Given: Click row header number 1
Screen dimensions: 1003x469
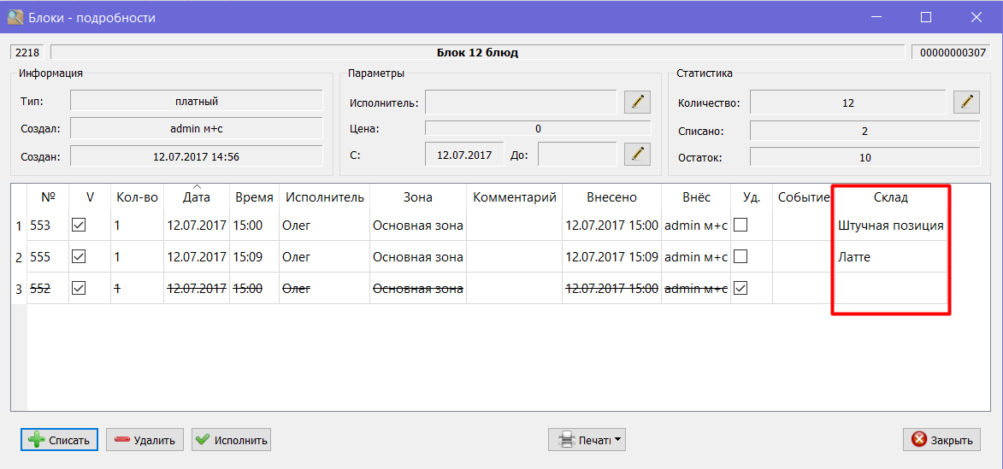Looking at the screenshot, I should 19,226.
